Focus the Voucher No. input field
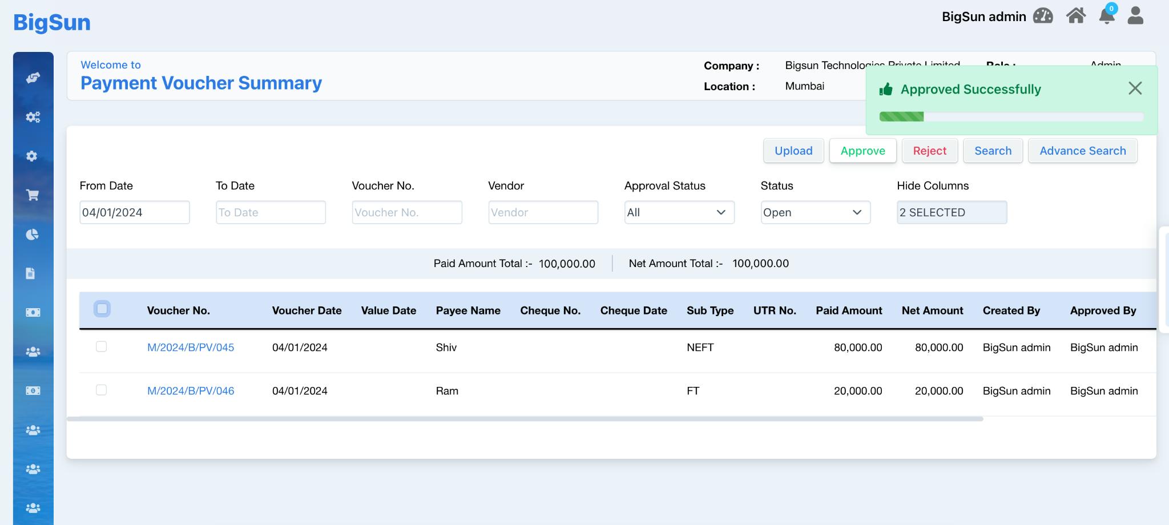 click(x=407, y=212)
